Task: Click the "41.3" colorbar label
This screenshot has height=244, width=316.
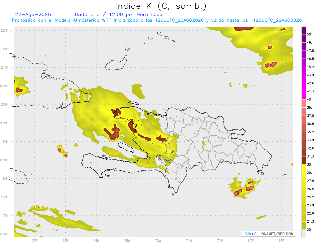Action: [x=310, y=91]
